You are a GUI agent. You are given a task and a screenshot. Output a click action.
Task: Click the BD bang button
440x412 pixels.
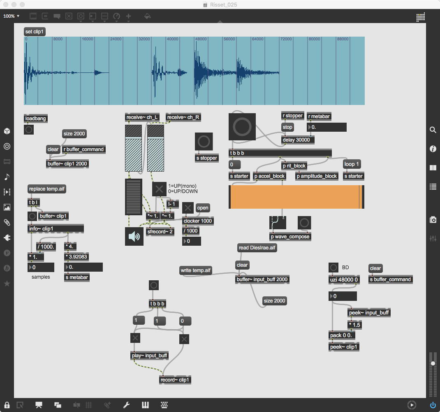coord(333,268)
